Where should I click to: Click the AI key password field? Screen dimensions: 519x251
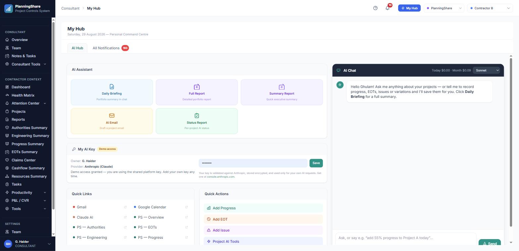(253, 163)
